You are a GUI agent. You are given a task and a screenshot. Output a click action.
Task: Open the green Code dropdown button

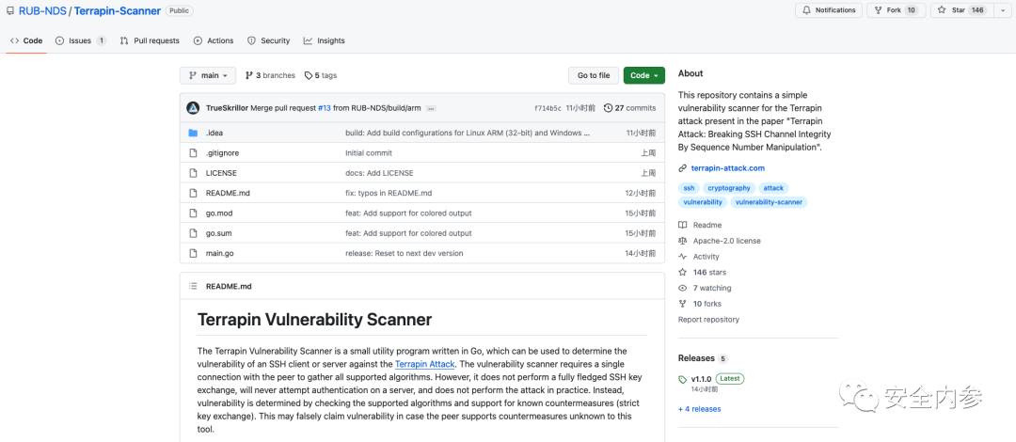[x=644, y=75]
